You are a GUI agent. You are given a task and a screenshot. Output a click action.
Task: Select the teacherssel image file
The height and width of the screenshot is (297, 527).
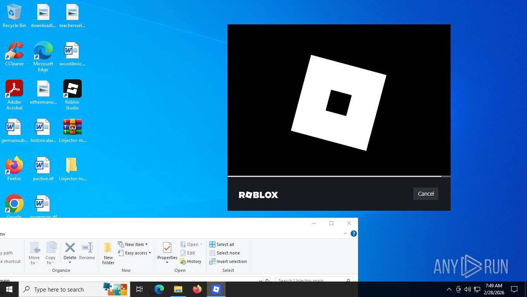point(72,16)
